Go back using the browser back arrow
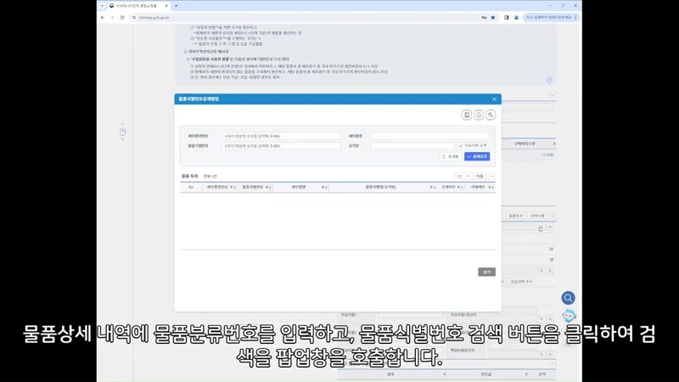 coord(103,18)
